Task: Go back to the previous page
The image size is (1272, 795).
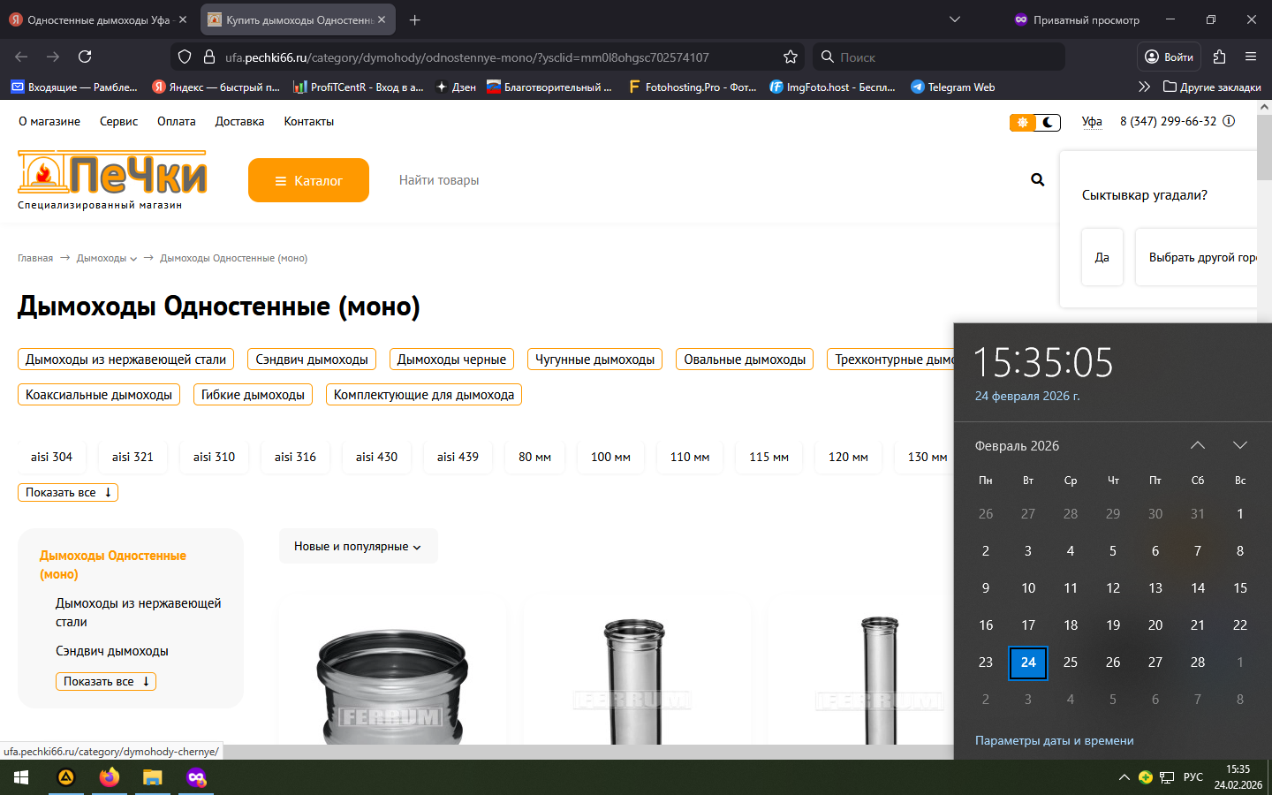Action: pos(21,57)
